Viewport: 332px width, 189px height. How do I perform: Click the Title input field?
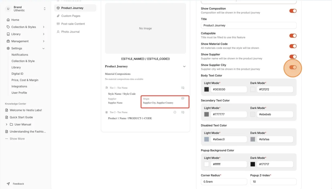click(249, 25)
